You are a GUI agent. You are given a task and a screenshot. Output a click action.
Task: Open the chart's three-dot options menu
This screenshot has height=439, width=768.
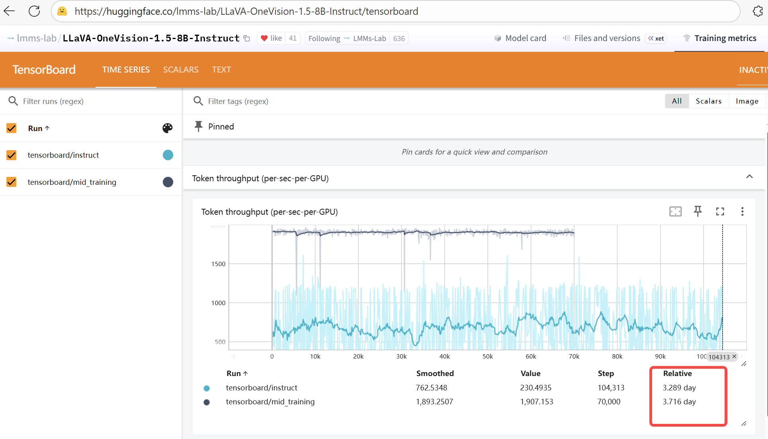pyautogui.click(x=742, y=212)
